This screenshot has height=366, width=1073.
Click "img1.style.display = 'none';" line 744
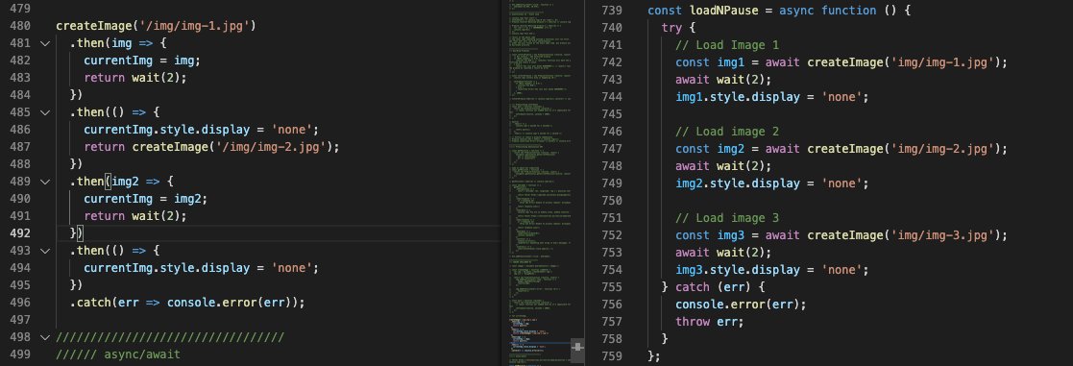tap(772, 97)
